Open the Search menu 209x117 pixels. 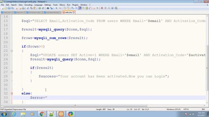14,5
